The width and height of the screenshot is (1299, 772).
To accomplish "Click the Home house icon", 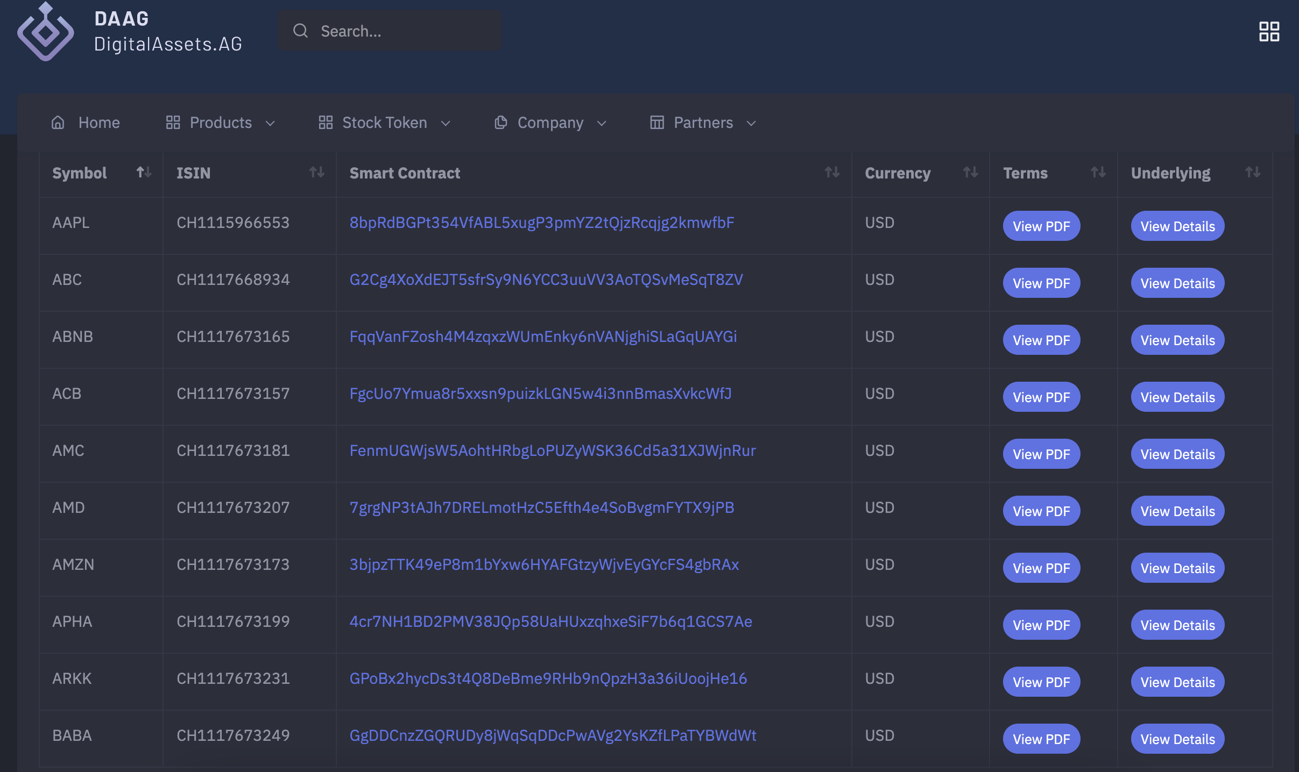I will [x=58, y=123].
